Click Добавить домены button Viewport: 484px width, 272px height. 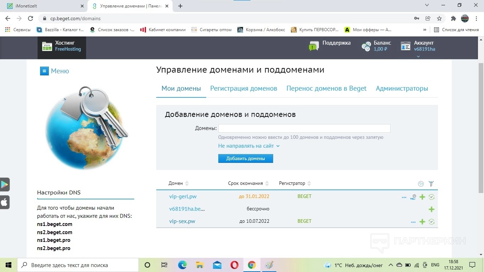(246, 158)
